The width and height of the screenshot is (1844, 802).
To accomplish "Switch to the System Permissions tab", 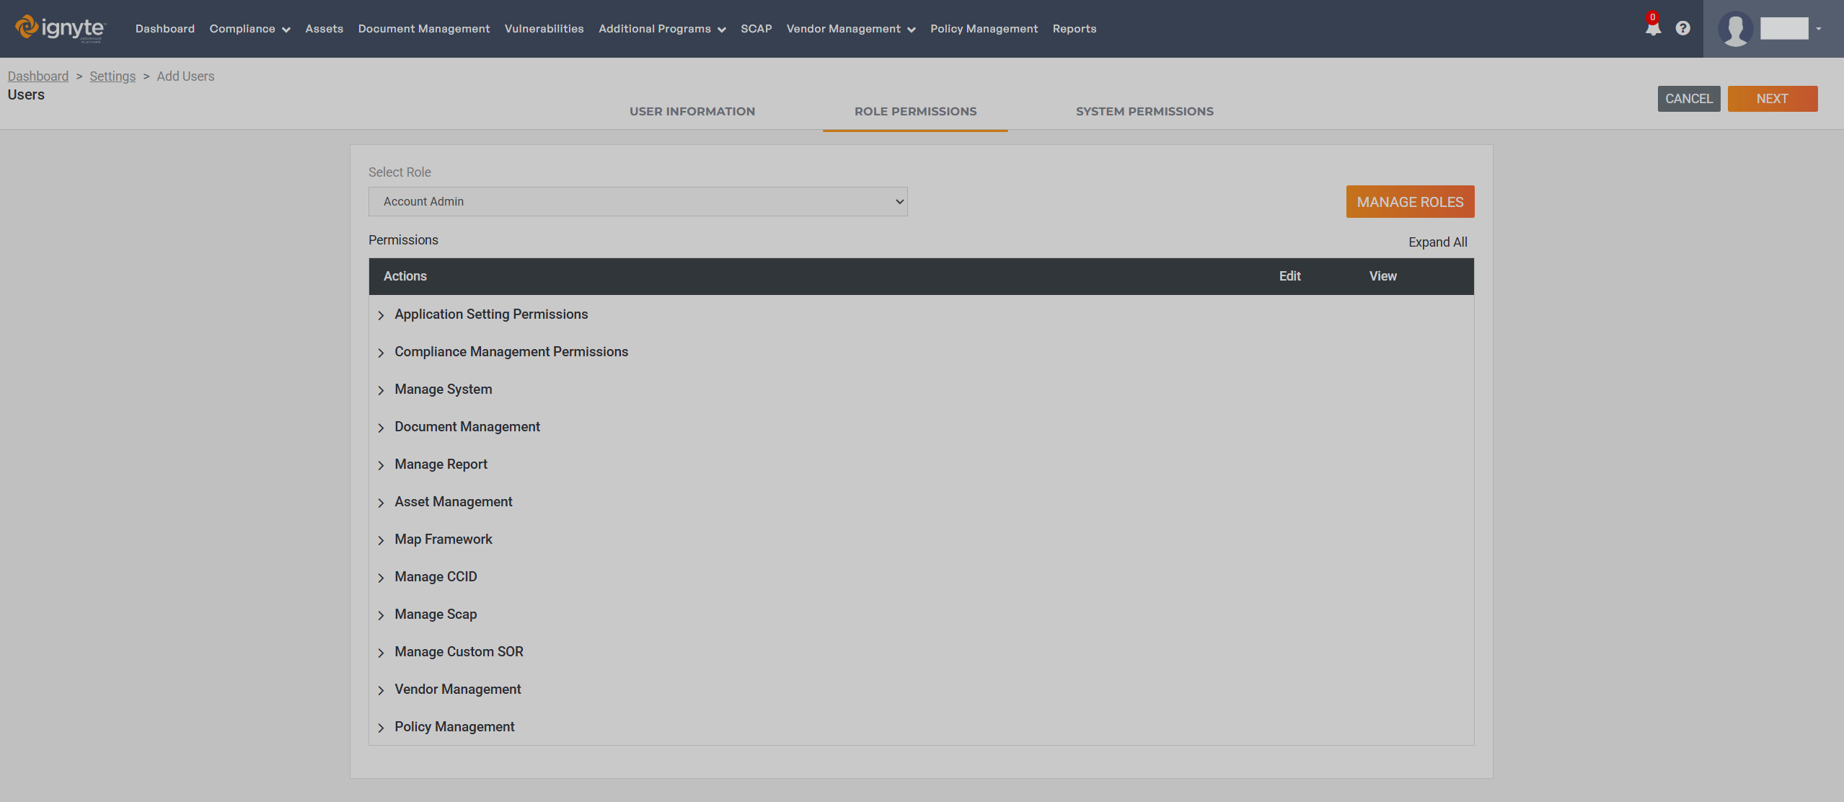I will (1144, 111).
